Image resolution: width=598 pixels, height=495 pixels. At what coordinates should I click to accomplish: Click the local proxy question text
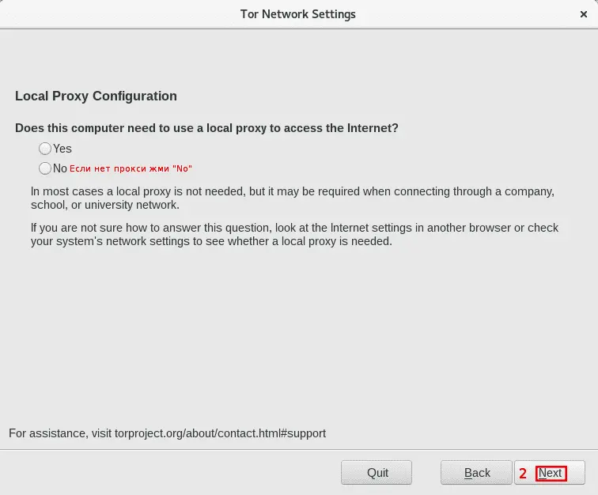coord(206,128)
